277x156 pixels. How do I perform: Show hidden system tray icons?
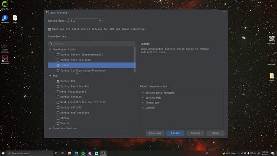(238, 153)
